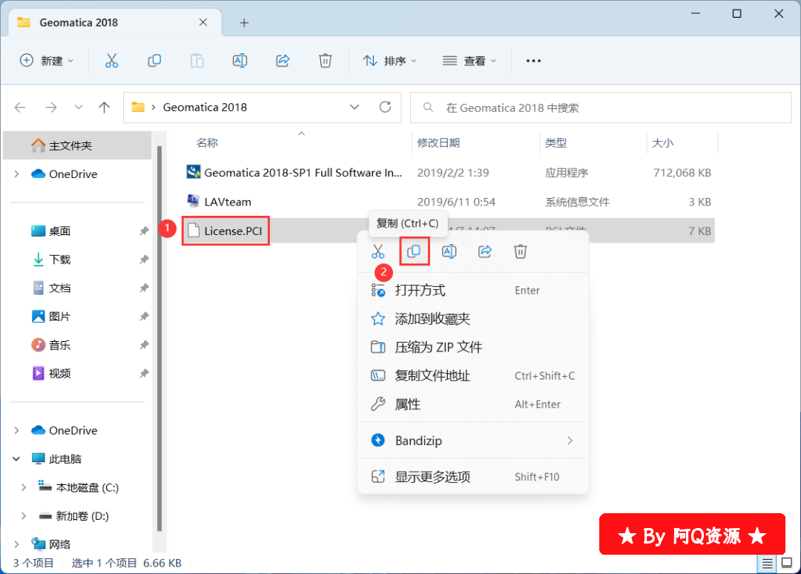The width and height of the screenshot is (801, 574).
Task: Switch to large icons view in the status bar
Action: pyautogui.click(x=787, y=564)
